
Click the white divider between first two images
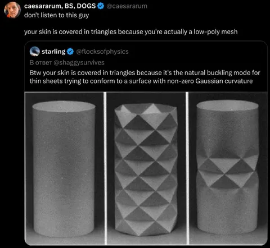(105, 168)
